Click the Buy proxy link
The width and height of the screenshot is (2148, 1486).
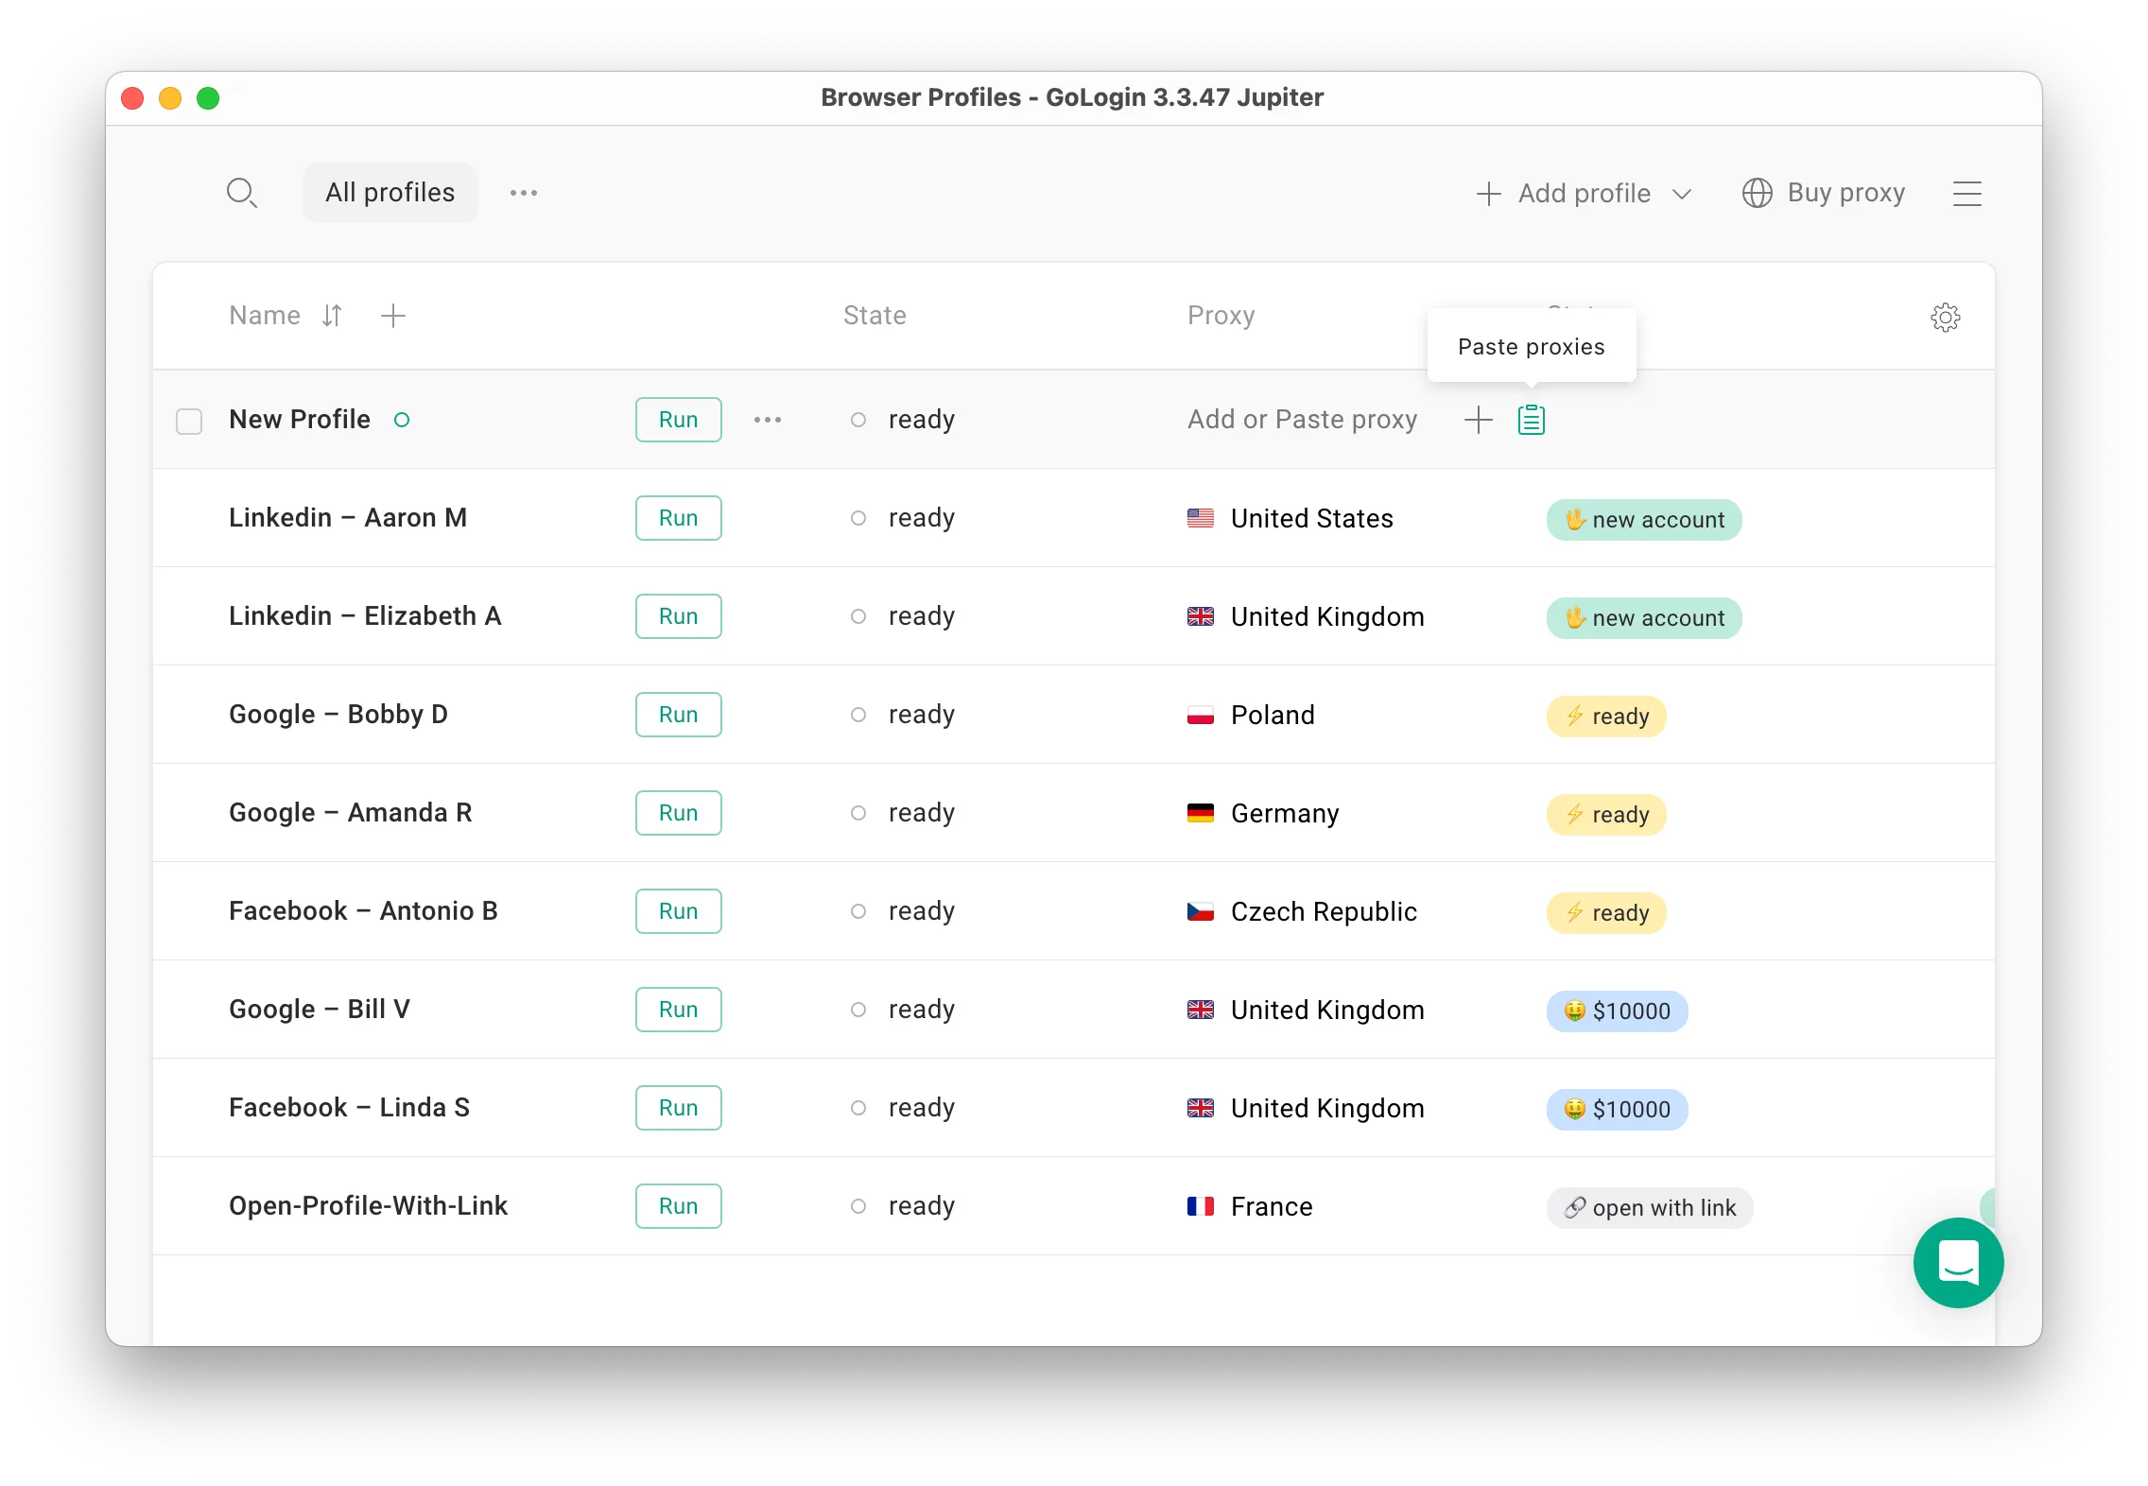pos(1846,193)
